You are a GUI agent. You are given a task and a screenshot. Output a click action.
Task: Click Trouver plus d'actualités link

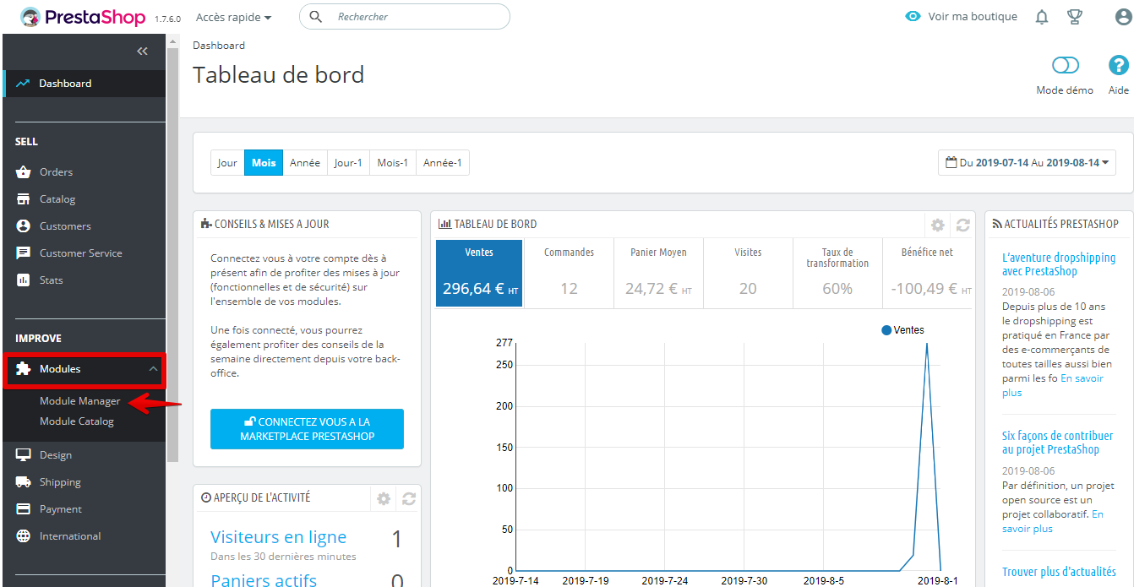tap(1059, 572)
